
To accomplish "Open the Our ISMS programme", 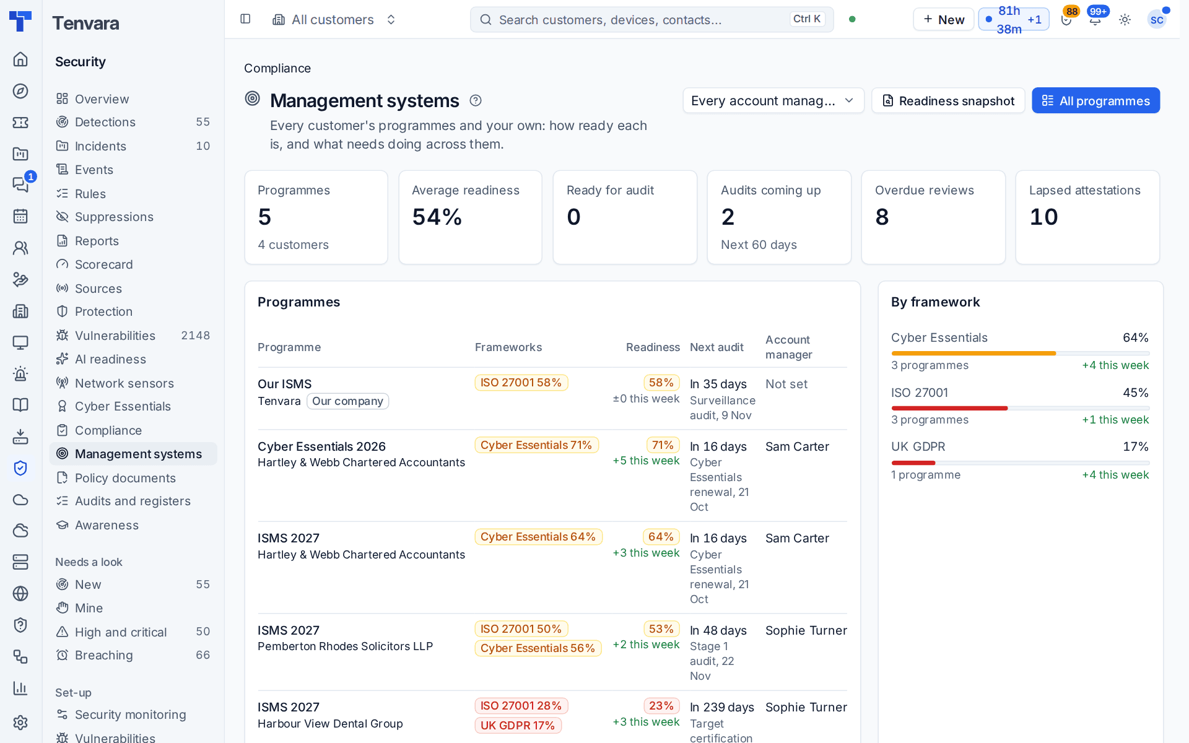I will (285, 384).
